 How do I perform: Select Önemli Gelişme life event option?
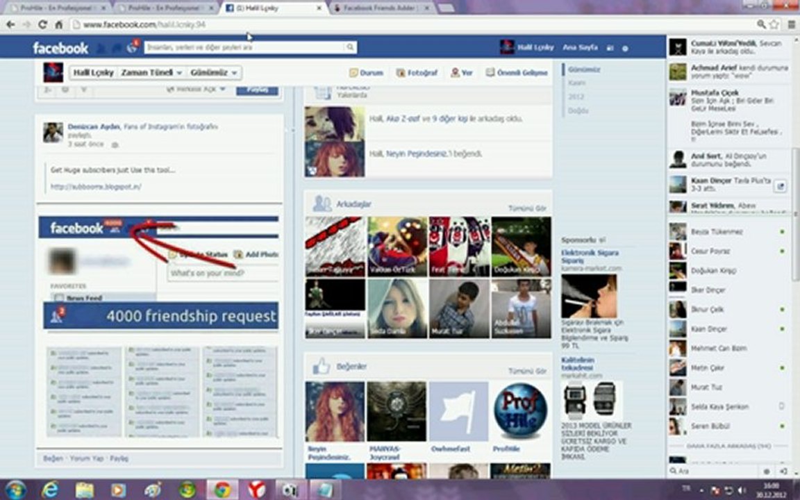517,73
